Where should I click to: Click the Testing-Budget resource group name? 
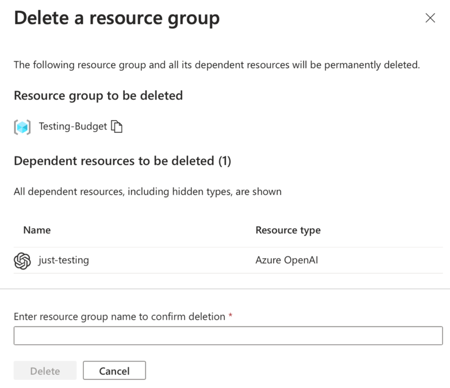coord(72,126)
